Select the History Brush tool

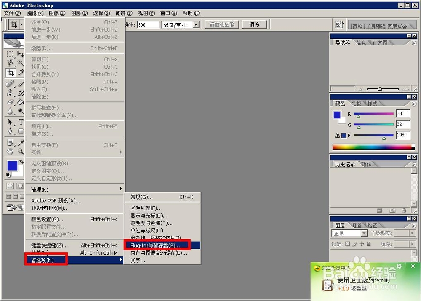coord(20,93)
